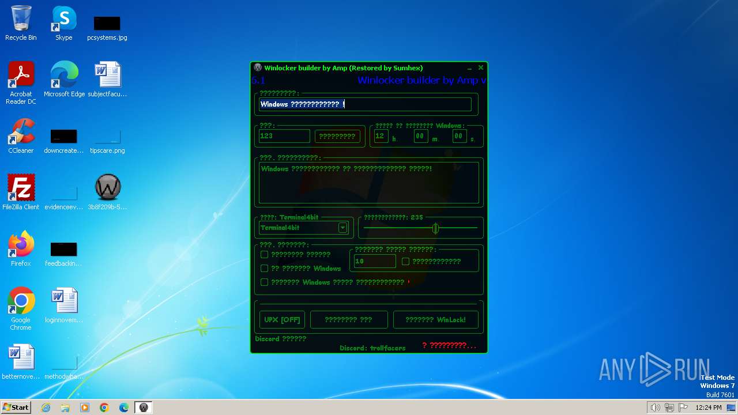This screenshot has width=738, height=415.
Task: Tick the first checkbox in the options group
Action: click(265, 254)
